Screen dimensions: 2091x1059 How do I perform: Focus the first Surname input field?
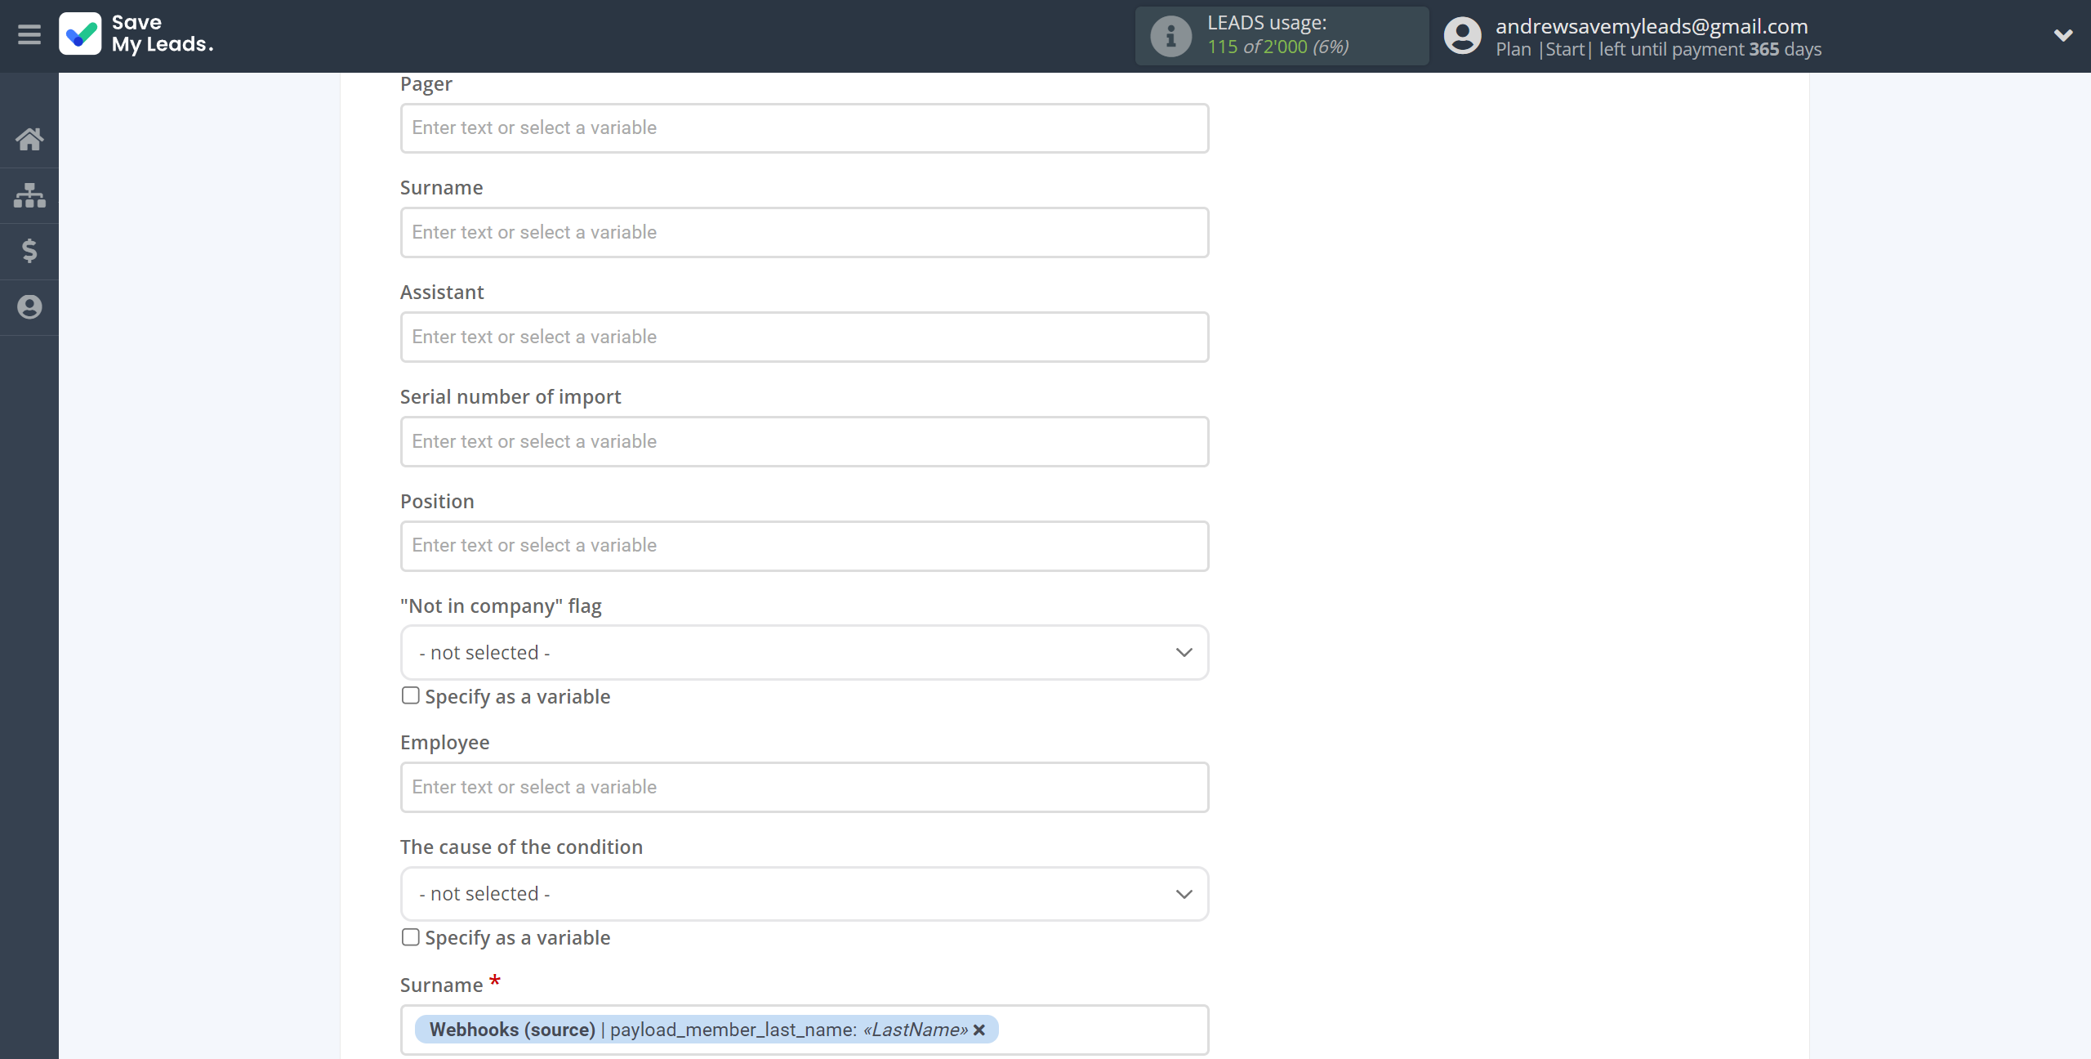click(x=805, y=232)
